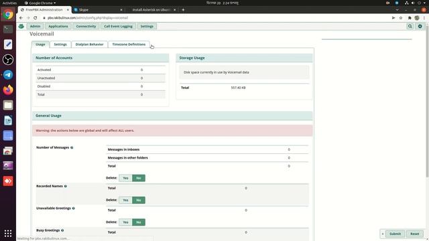Open LibreOffice Writer from the dock
The image size is (429, 241).
pyautogui.click(x=8, y=120)
